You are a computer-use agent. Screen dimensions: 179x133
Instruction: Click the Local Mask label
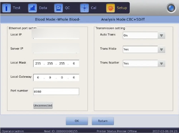pyautogui.click(x=18, y=63)
